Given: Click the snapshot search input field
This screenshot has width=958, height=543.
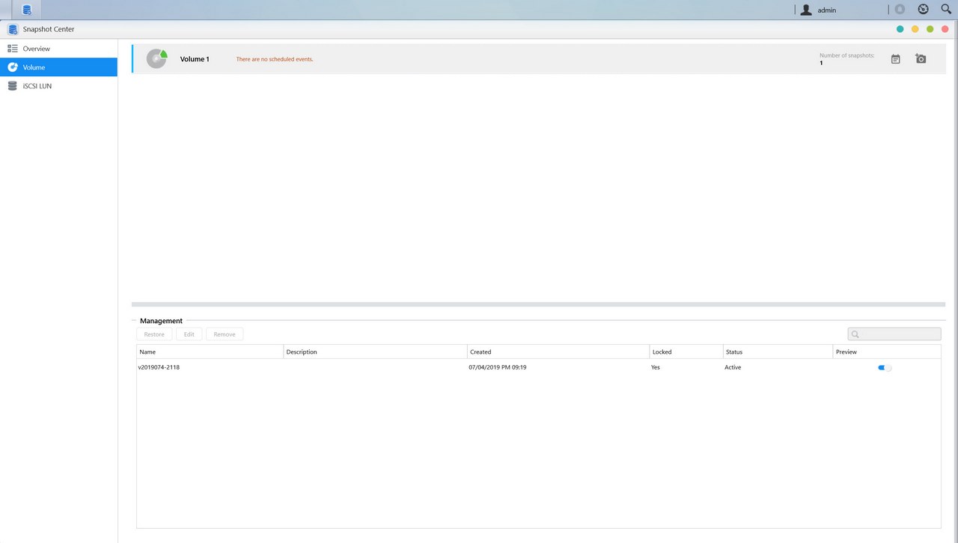Looking at the screenshot, I should click(894, 334).
